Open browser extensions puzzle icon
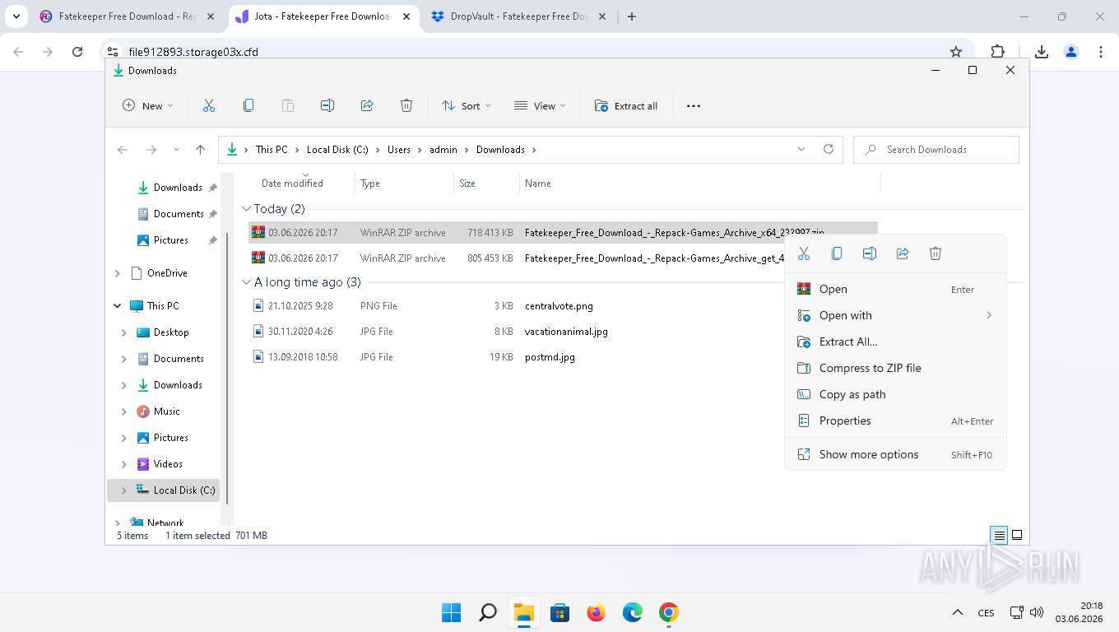This screenshot has width=1119, height=632. (x=998, y=52)
